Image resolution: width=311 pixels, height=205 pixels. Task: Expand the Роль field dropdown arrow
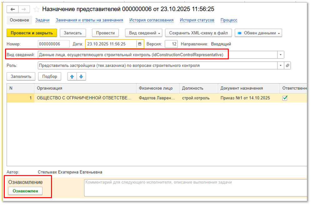(x=280, y=66)
